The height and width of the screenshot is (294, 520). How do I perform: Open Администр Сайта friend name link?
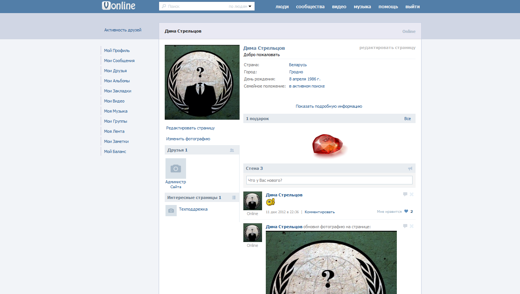point(176,184)
